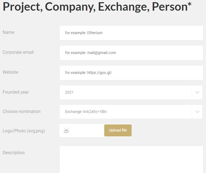
Task: Click the Logo/Photo (svg,png) label
Action: tap(24, 131)
